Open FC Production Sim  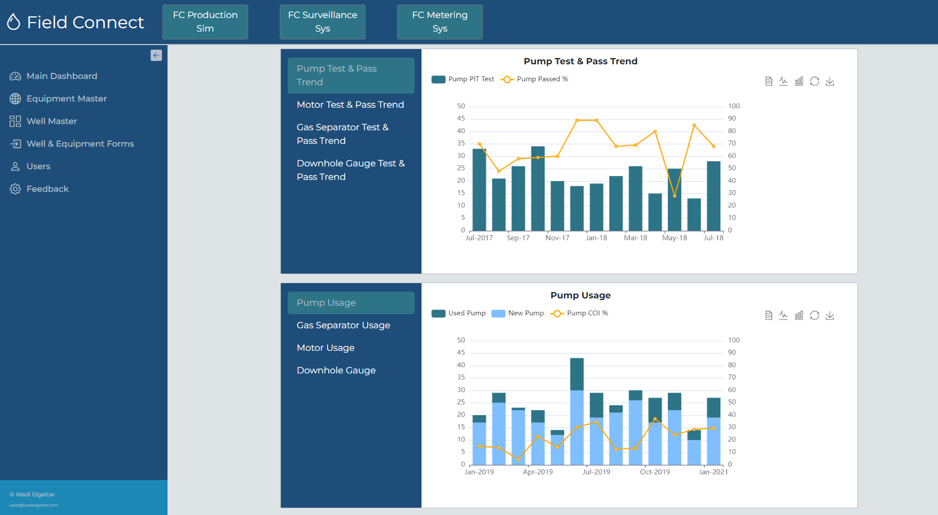pyautogui.click(x=205, y=22)
